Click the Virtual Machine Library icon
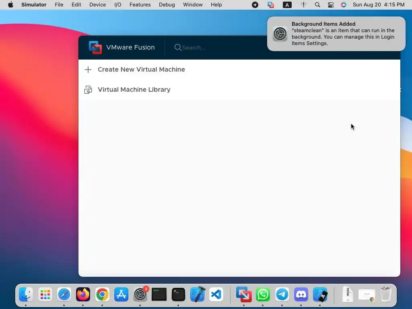 (88, 90)
